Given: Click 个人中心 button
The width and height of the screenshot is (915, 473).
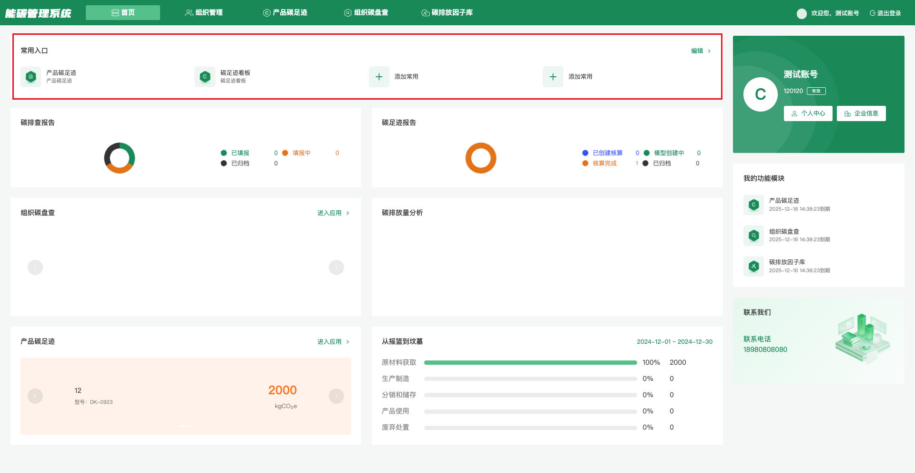Looking at the screenshot, I should (x=808, y=113).
